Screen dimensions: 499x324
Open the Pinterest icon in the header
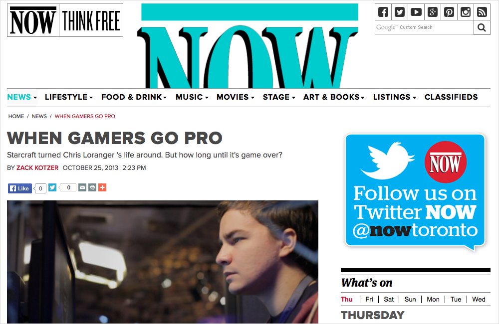[449, 12]
